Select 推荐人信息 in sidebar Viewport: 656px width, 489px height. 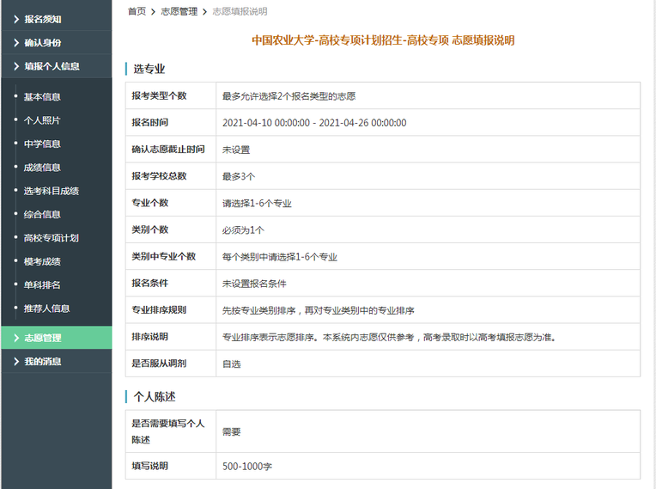[x=46, y=309]
